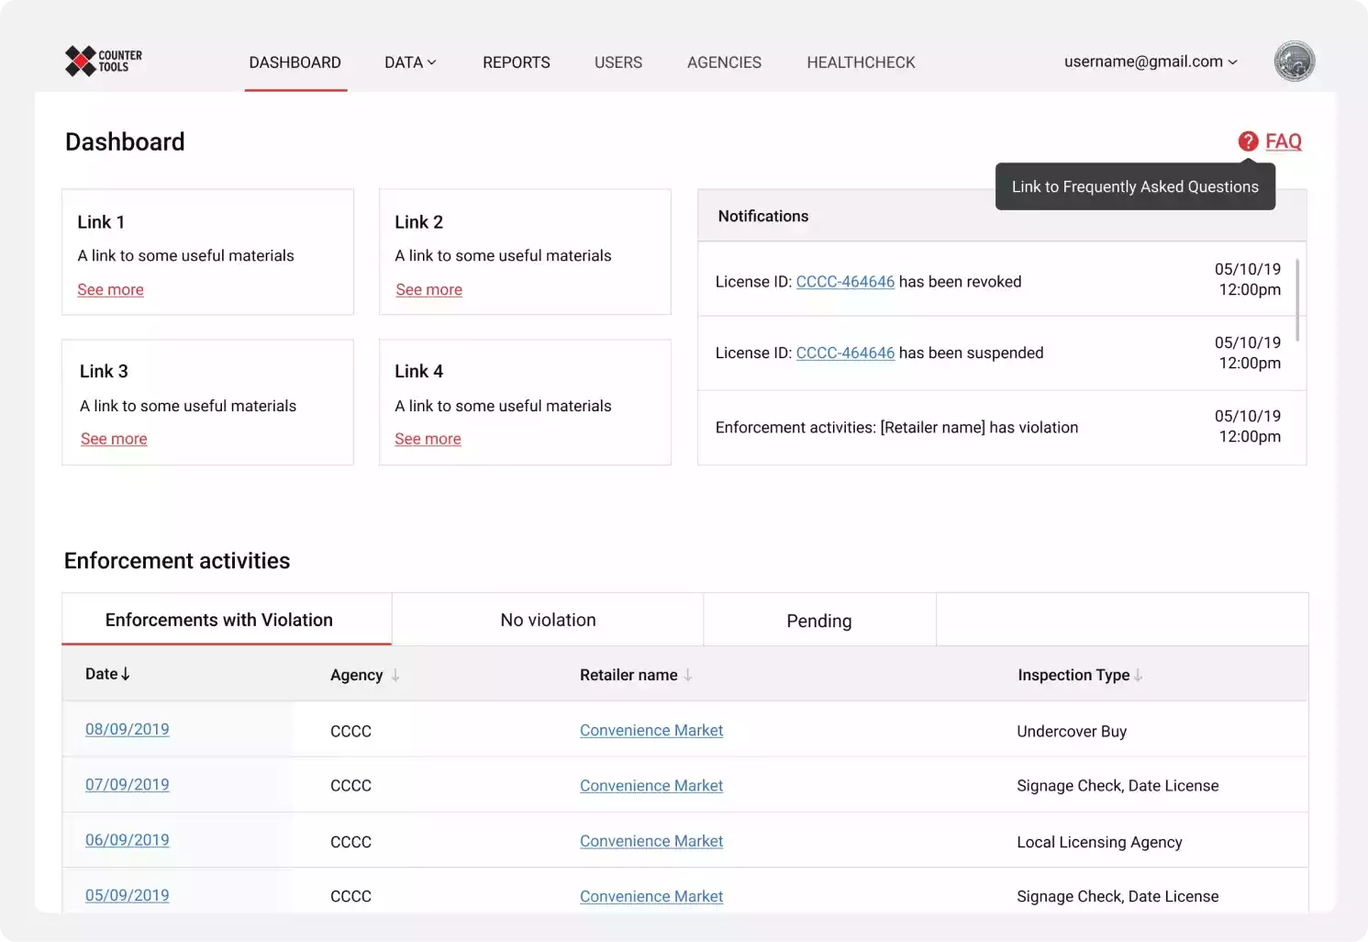The height and width of the screenshot is (942, 1368).
Task: Click See more under Link 3
Action: coord(114,439)
